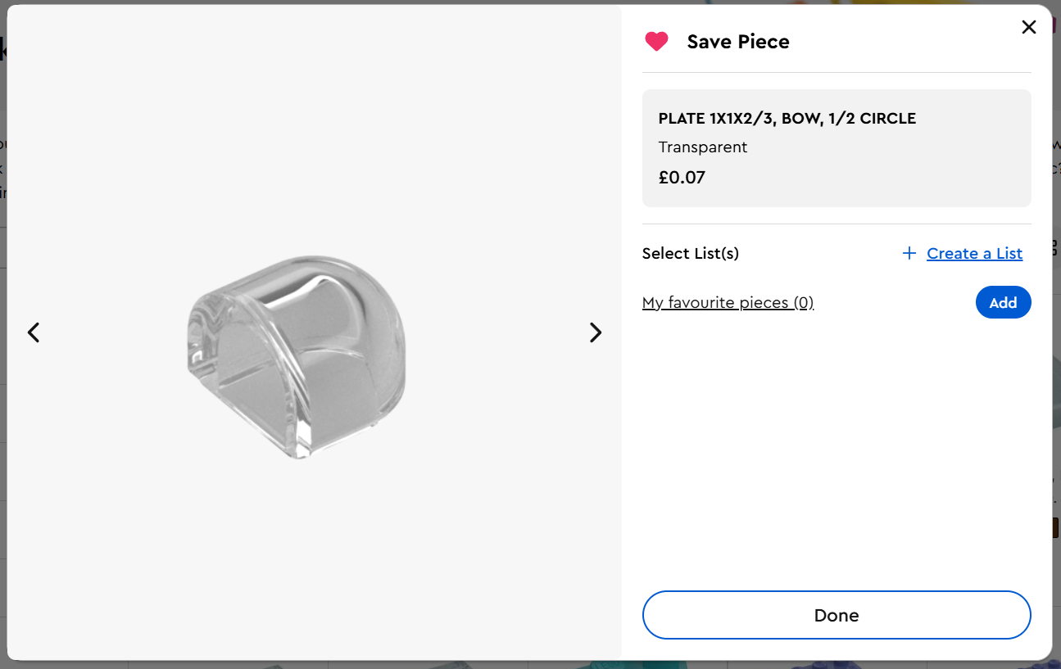Add the piece to My favourite pieces
Image resolution: width=1061 pixels, height=669 pixels.
[x=1003, y=303]
